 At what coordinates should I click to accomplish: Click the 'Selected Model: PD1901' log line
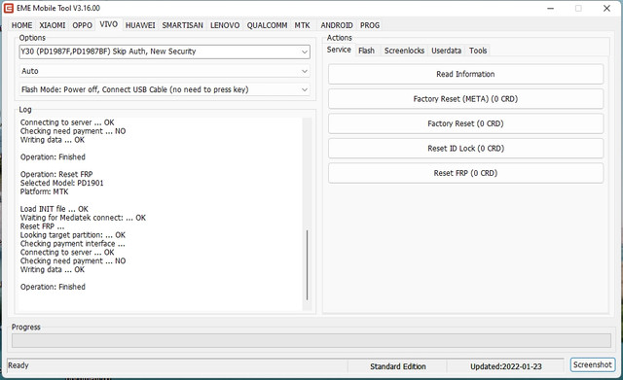click(61, 183)
